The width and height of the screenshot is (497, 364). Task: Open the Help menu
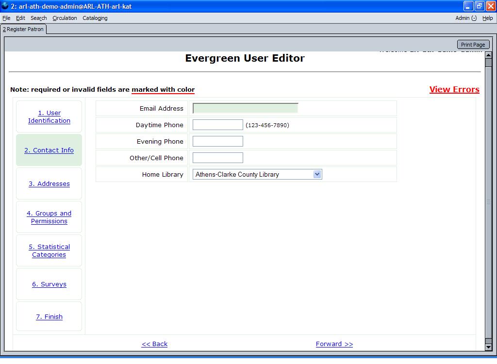pos(487,18)
